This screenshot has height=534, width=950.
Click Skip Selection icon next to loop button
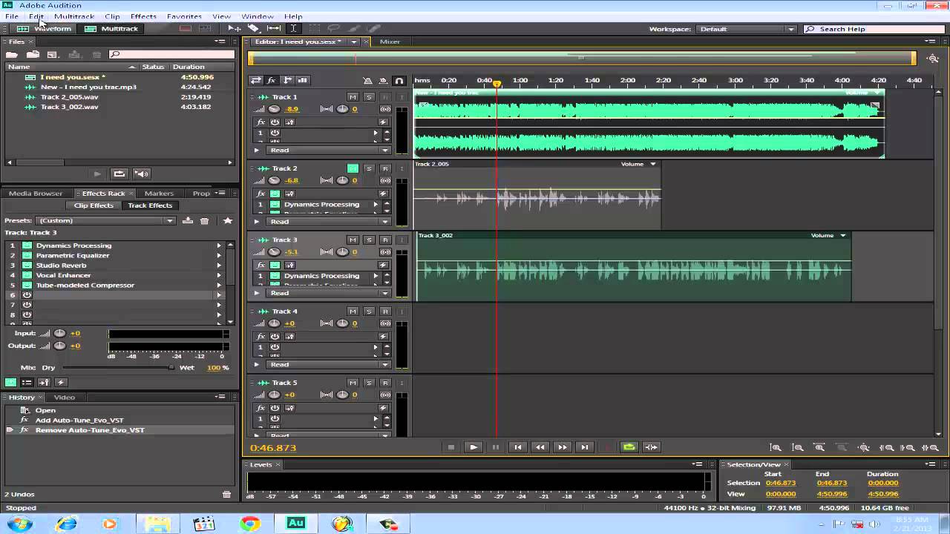point(651,447)
